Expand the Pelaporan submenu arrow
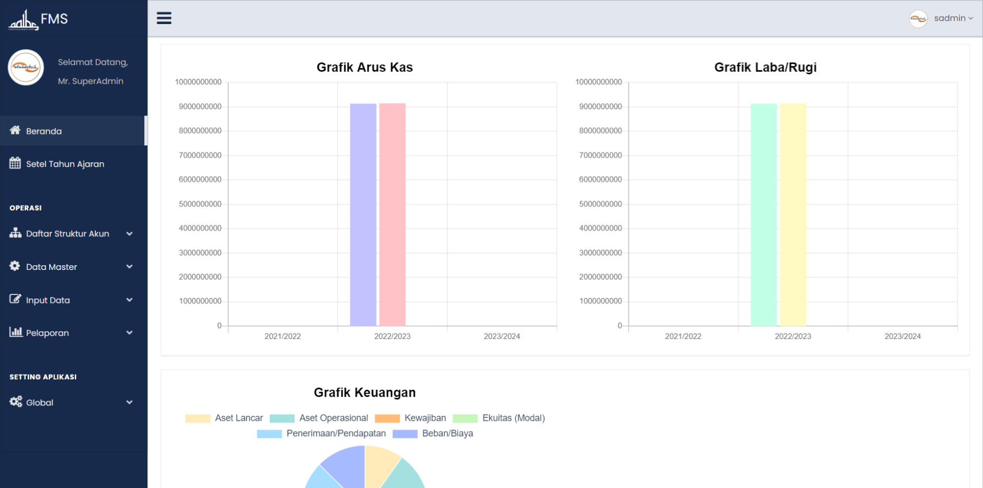 coord(130,333)
